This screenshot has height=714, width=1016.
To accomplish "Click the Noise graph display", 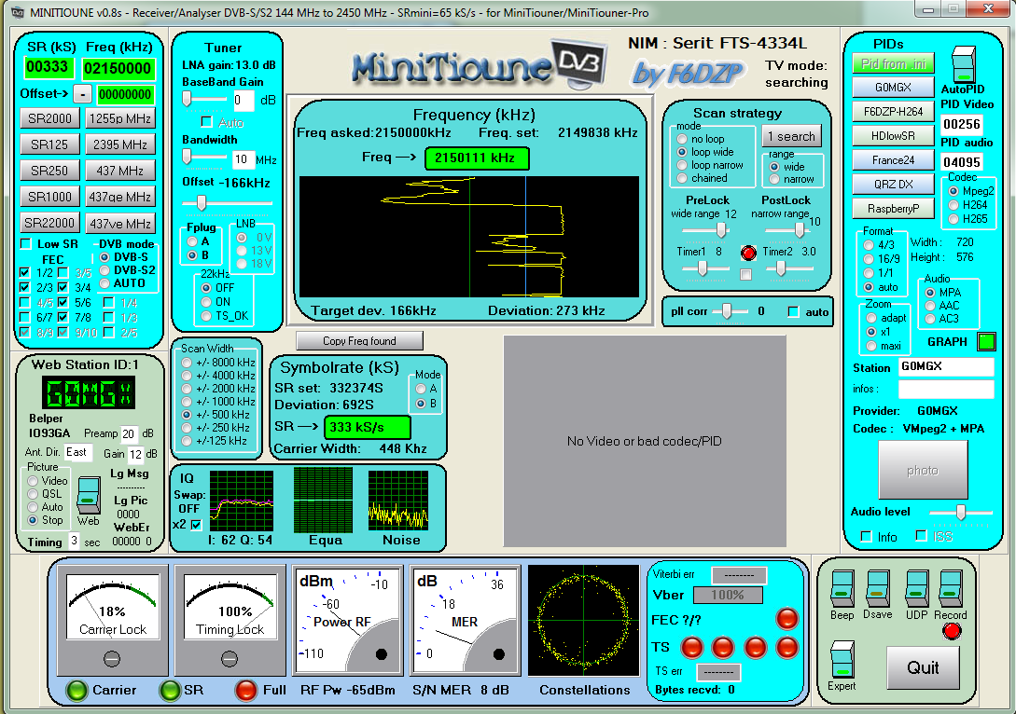I will 397,501.
